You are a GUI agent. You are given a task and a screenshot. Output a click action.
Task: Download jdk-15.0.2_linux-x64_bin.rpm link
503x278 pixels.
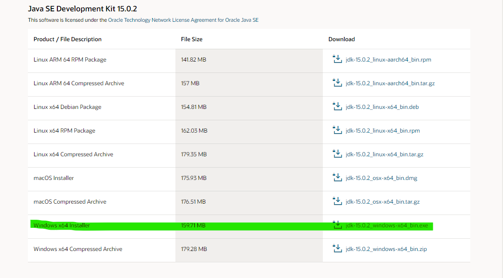click(383, 131)
